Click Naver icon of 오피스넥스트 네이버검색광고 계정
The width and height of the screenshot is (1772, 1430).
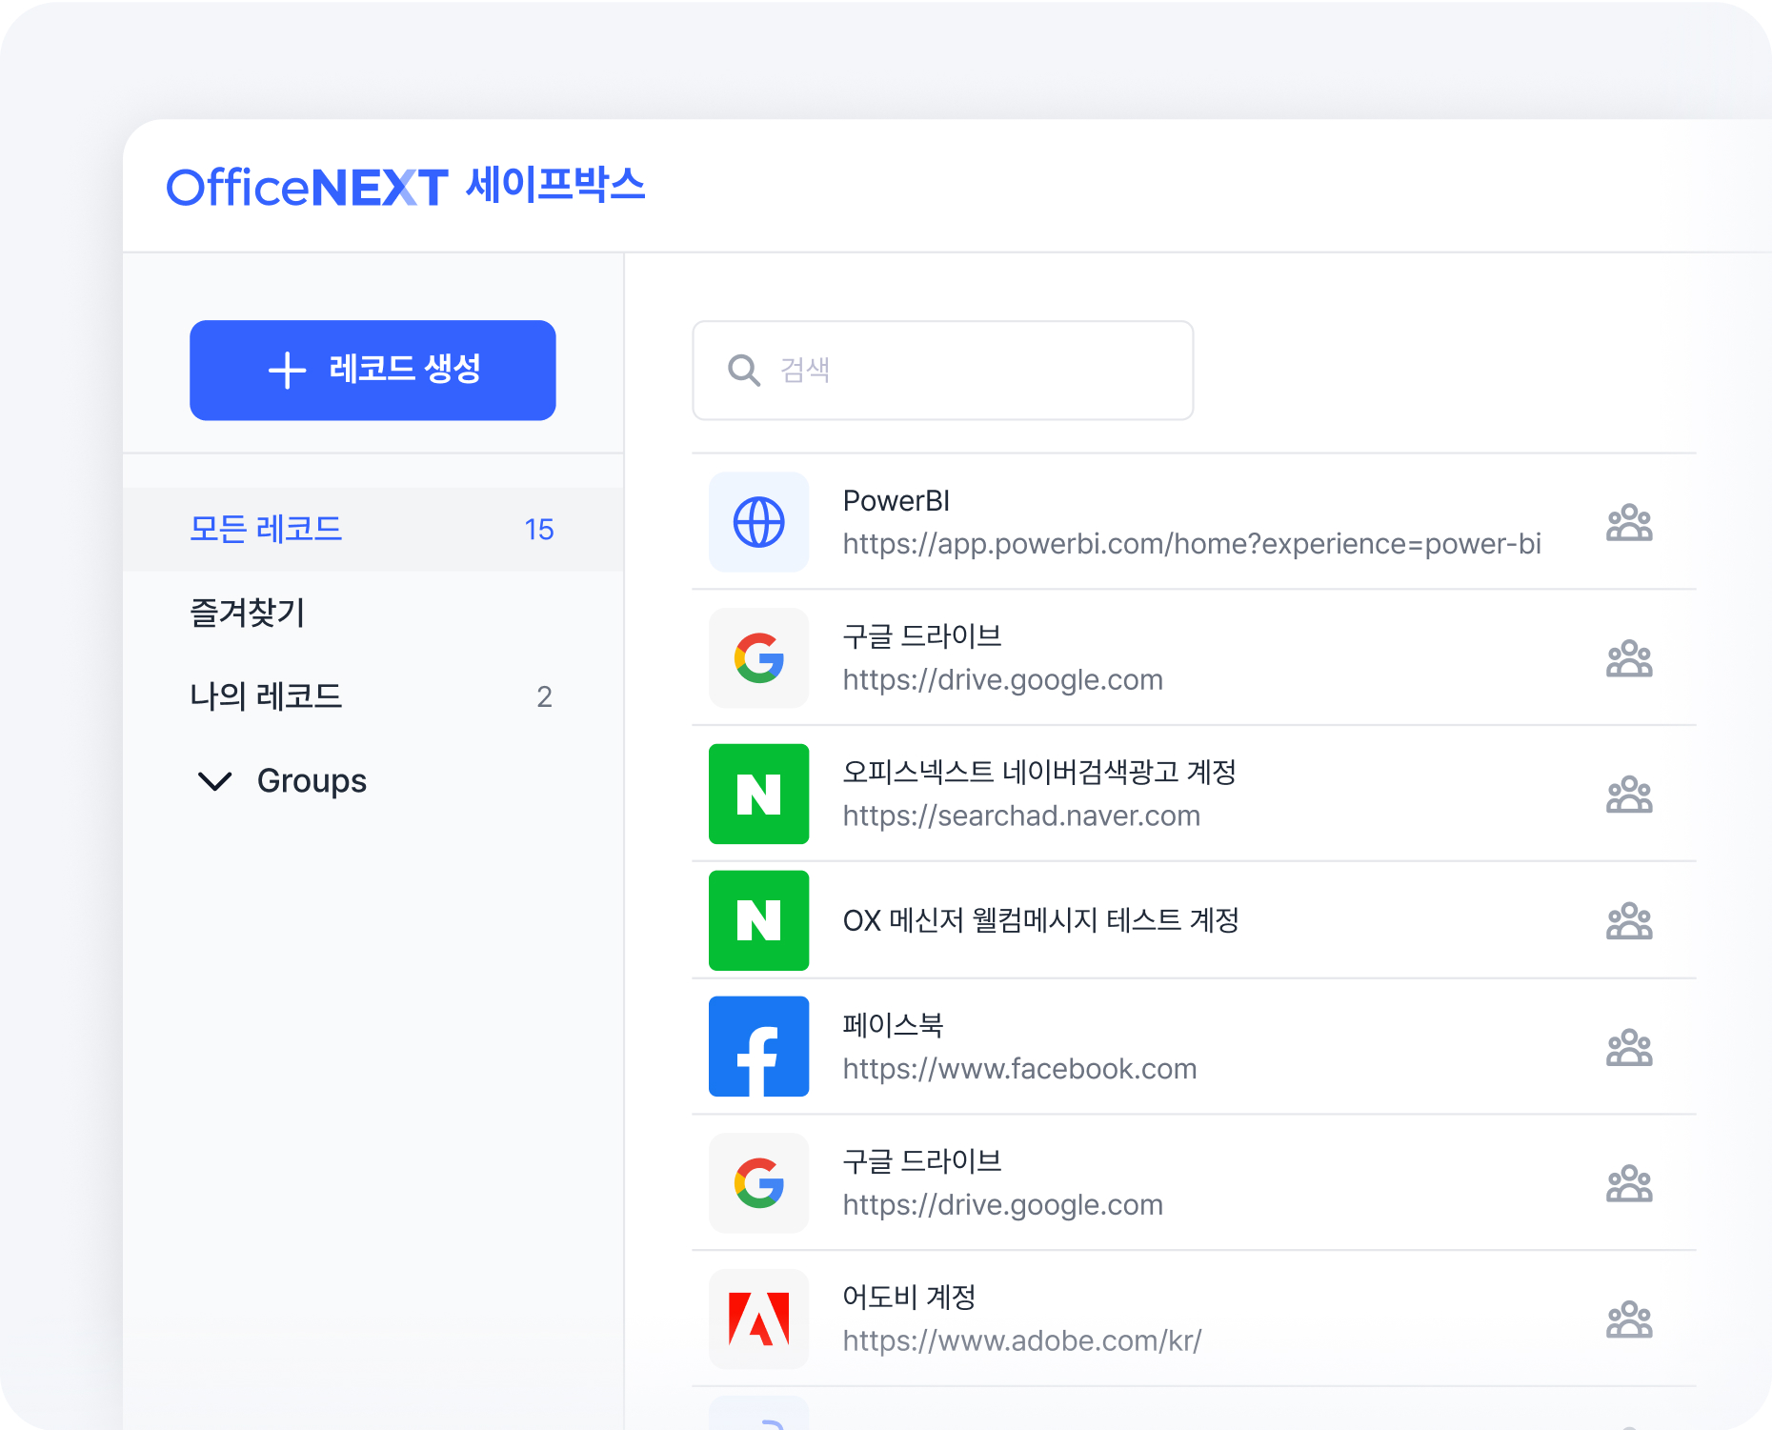pyautogui.click(x=758, y=794)
